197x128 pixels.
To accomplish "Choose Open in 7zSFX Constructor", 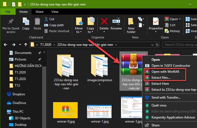I will tap(171, 66).
